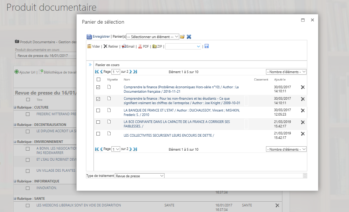Uncheck 'Problèmes économiques Hors-série' item checkbox
349x212 pixels.
pos(98,87)
